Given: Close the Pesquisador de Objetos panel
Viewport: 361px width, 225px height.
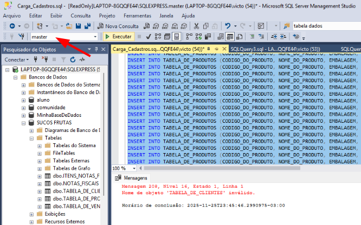Looking at the screenshot, I should (104, 49).
